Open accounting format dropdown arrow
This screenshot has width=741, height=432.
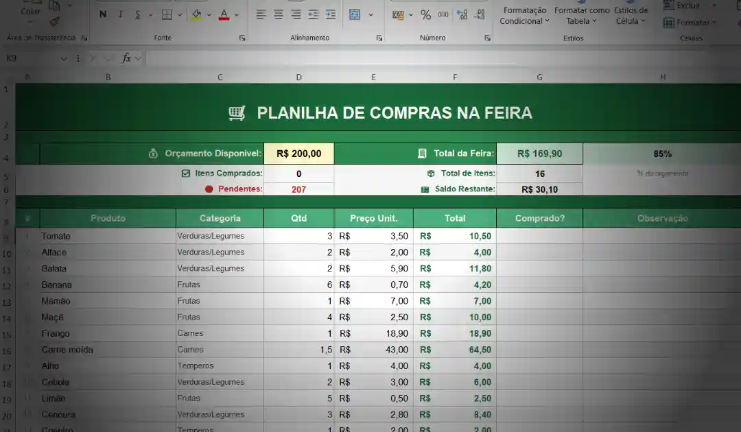coord(411,15)
